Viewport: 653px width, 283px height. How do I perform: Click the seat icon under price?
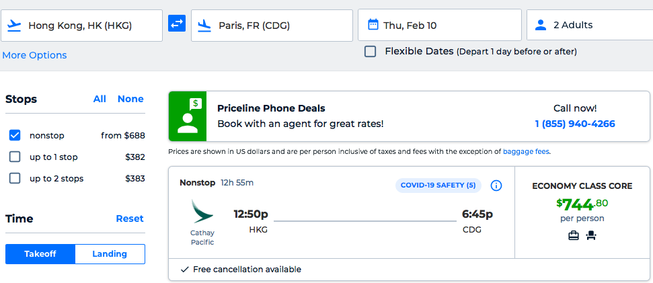[592, 235]
